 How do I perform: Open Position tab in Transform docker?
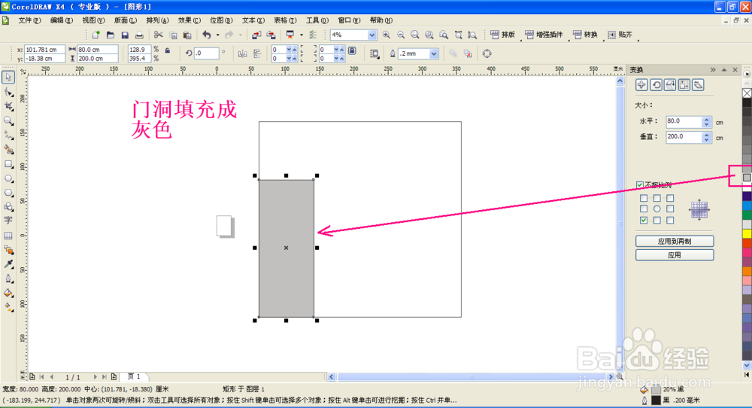pyautogui.click(x=641, y=85)
